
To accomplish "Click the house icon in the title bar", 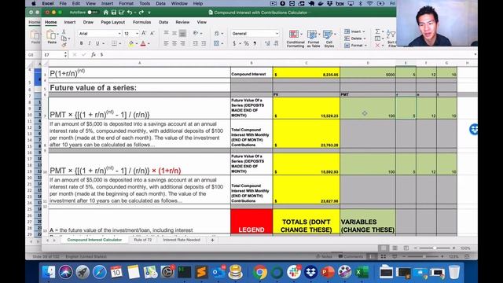I will [x=106, y=13].
